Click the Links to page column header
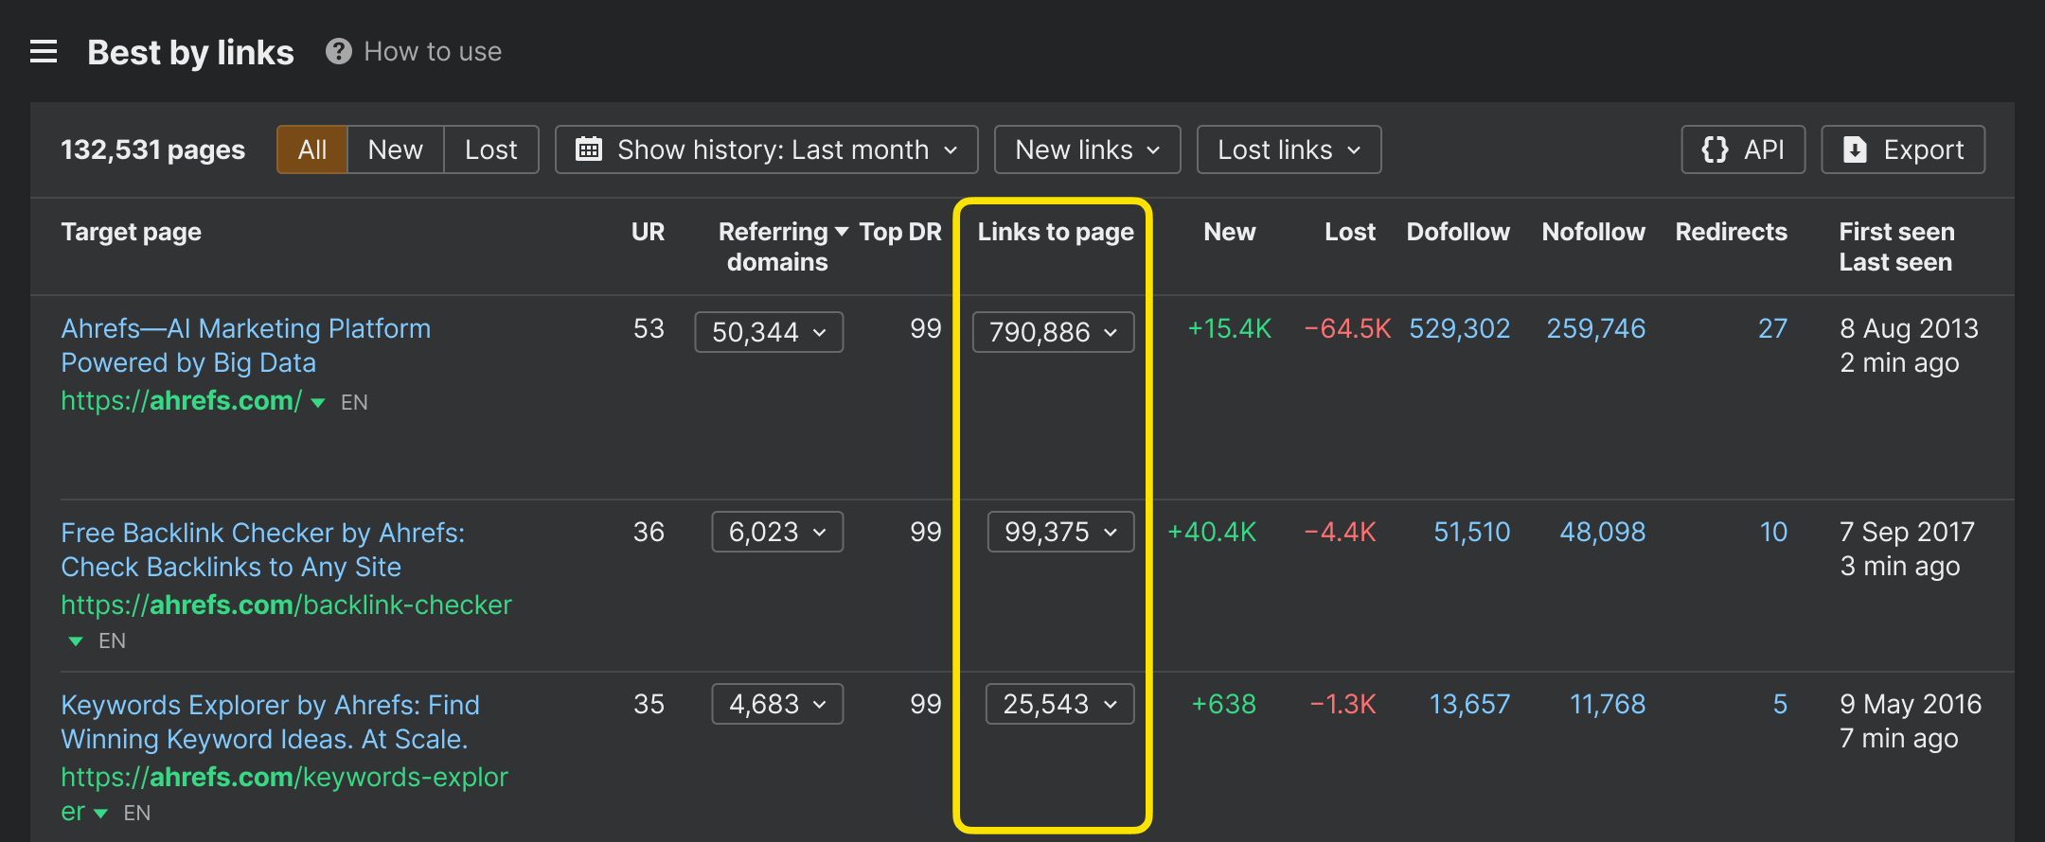 tap(1055, 232)
